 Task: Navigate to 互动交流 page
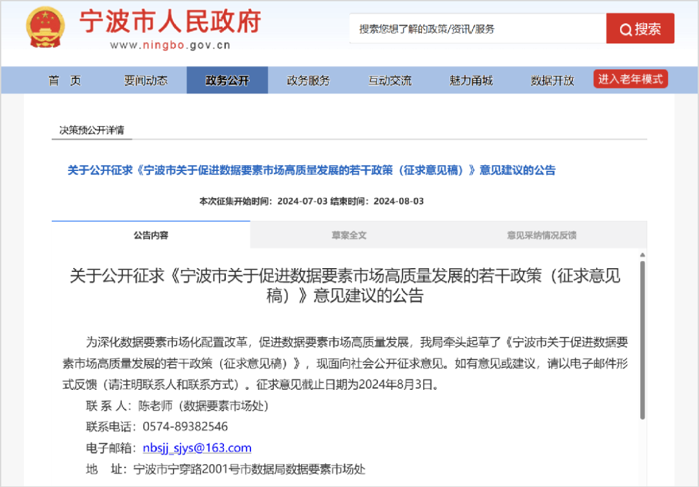click(390, 80)
